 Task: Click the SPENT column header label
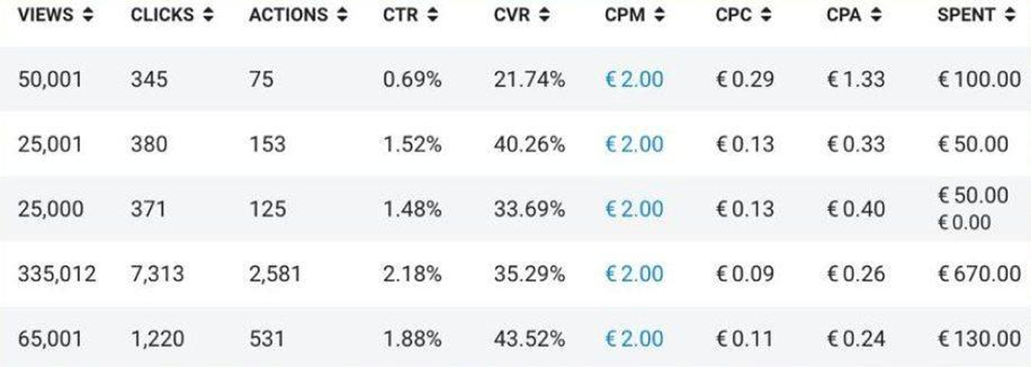966,15
